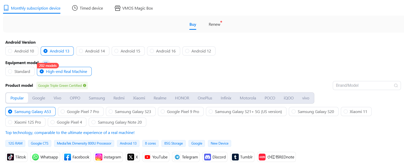This screenshot has height=166, width=404.
Task: Select Standard equipment model
Action: click(20, 71)
